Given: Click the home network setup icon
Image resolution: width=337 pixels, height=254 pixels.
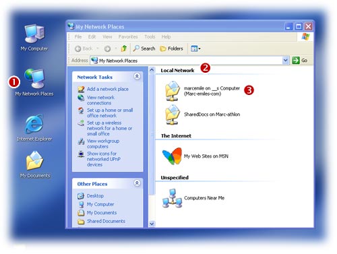Looking at the screenshot, I should (x=81, y=110).
